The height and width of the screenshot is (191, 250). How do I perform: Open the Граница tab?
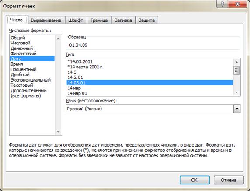pos(99,20)
